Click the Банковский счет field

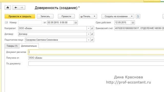coord(139,28)
